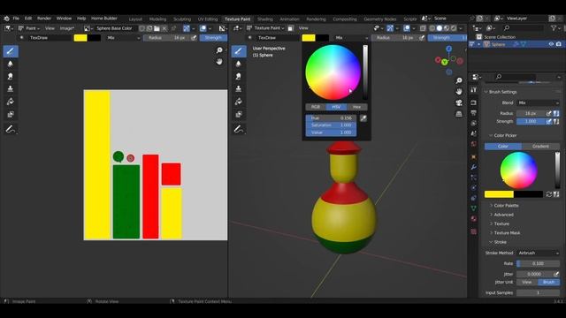This screenshot has width=566, height=318.
Task: Open the Mix blend dropdown in the image editor header
Action: [123, 37]
